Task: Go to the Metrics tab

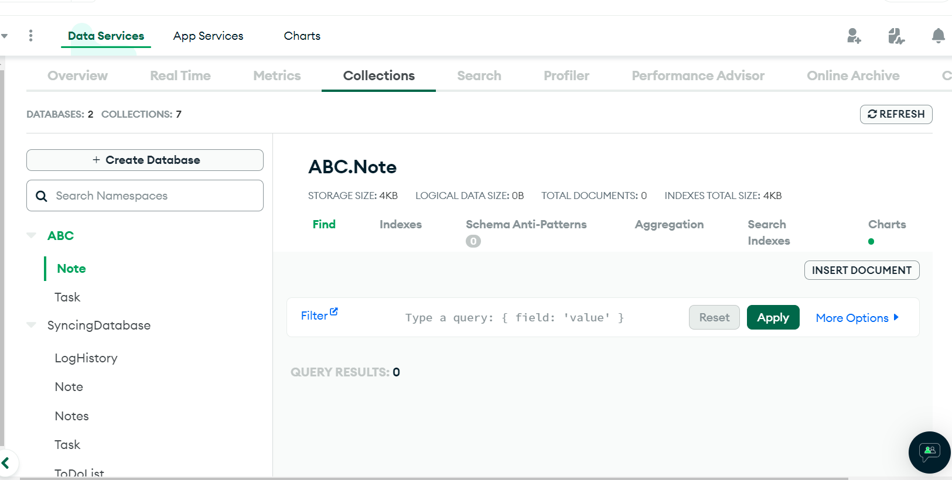Action: [x=277, y=76]
